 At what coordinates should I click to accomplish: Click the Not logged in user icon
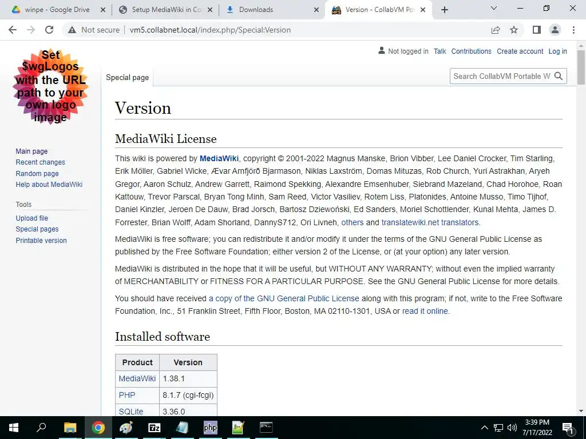tap(381, 50)
